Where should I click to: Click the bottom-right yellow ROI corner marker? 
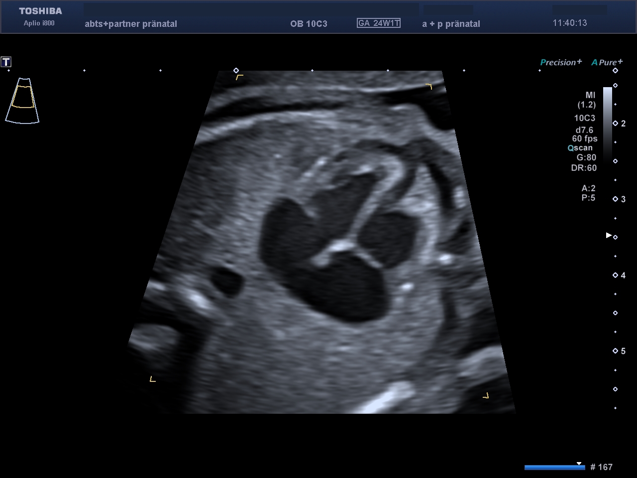[486, 396]
